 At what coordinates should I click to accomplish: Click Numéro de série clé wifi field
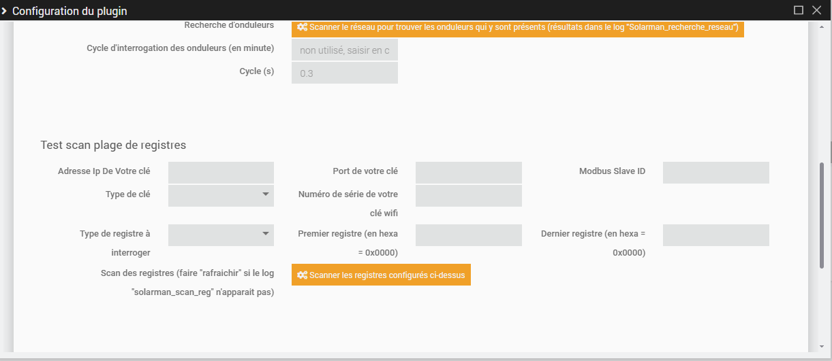coord(468,196)
